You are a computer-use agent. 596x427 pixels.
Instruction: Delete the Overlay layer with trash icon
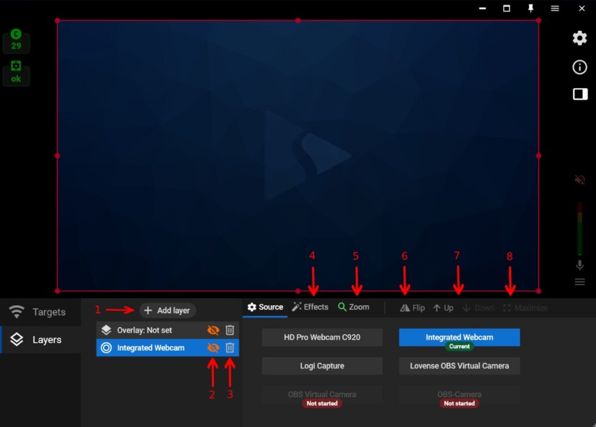click(x=230, y=330)
